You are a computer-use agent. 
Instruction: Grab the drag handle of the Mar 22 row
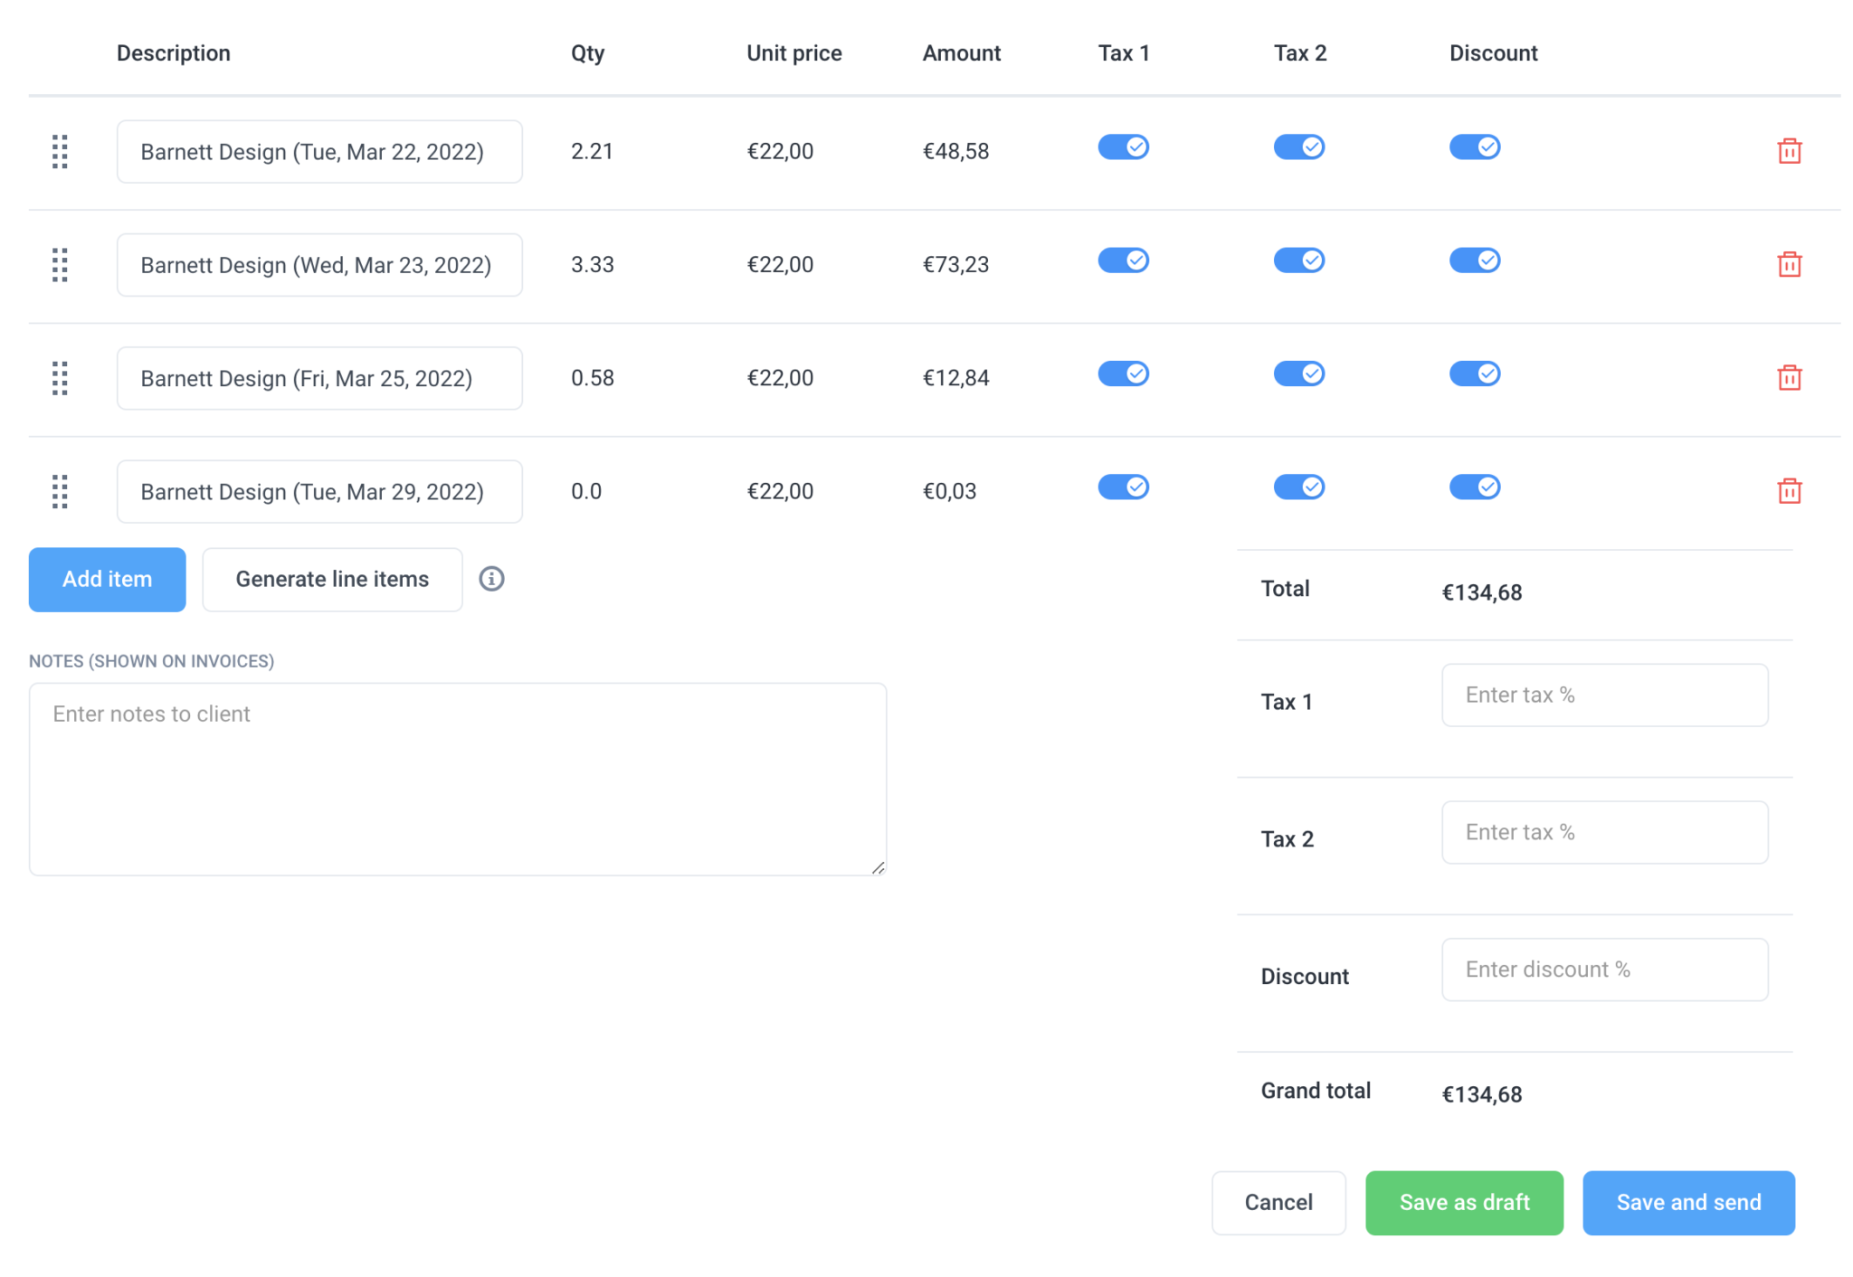[x=60, y=152]
